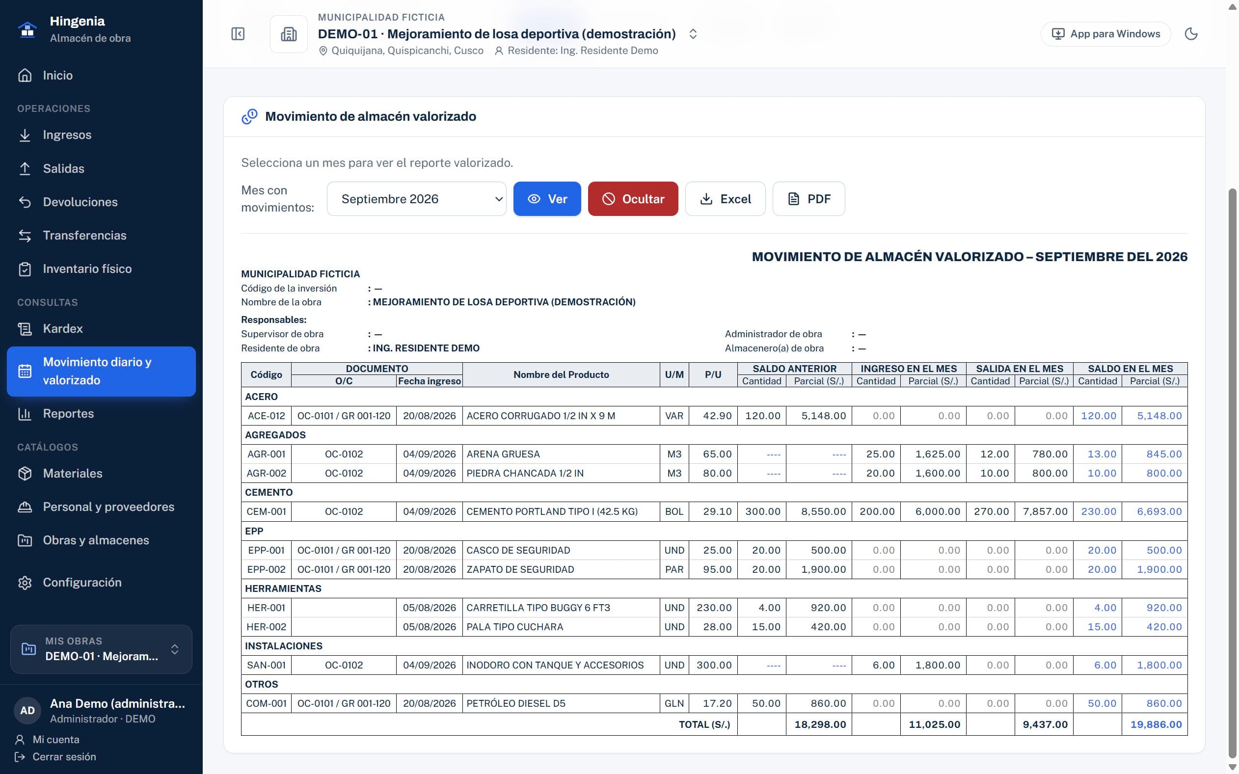The height and width of the screenshot is (774, 1239).
Task: Click the valorized movement icon by the card title
Action: [249, 116]
